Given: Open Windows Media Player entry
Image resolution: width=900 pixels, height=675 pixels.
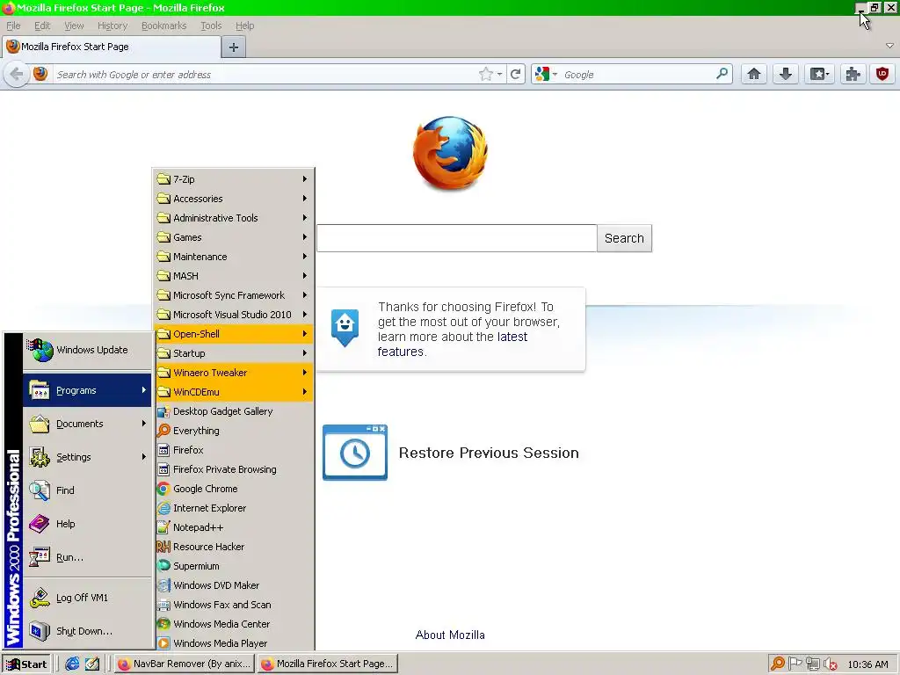Looking at the screenshot, I should pos(234,642).
